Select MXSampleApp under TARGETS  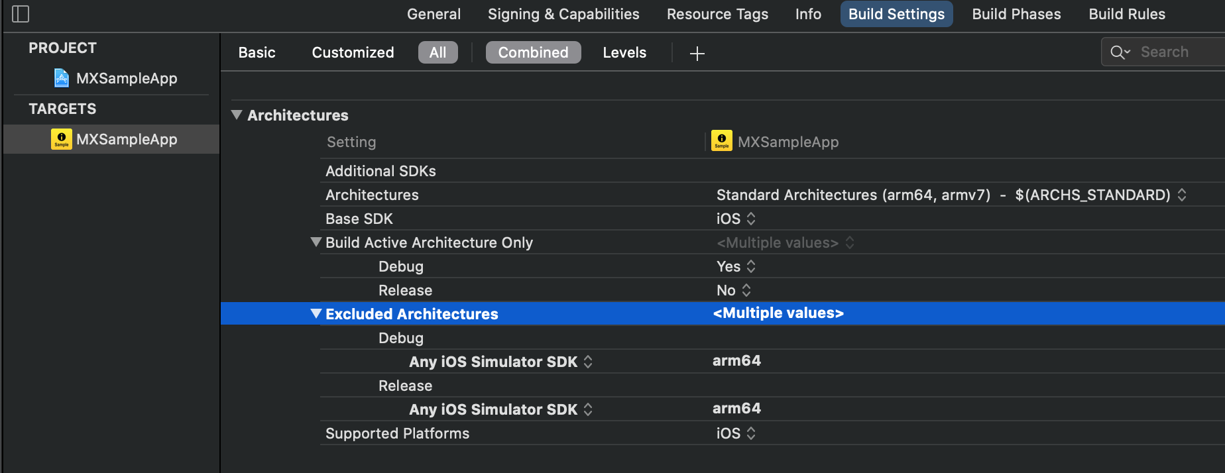111,139
